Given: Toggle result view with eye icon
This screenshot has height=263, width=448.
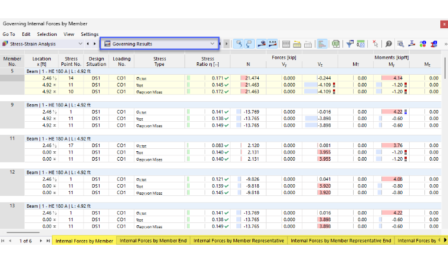Looking at the screenshot, I should pos(261,44).
